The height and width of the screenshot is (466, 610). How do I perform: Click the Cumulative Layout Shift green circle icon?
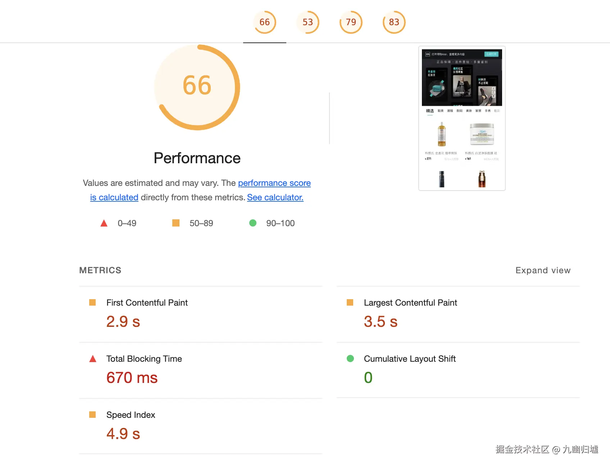click(x=350, y=359)
